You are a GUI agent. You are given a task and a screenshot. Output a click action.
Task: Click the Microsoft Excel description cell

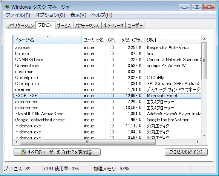click(162, 96)
